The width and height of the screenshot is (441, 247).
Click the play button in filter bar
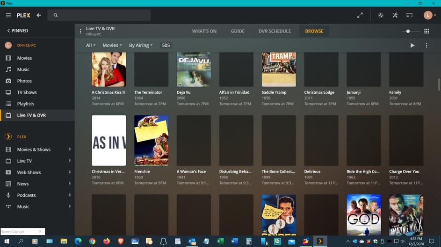(x=412, y=45)
